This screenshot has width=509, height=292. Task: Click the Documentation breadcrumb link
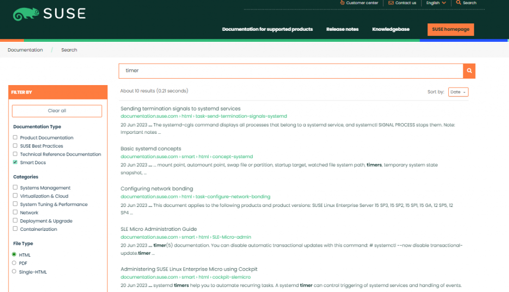click(25, 50)
